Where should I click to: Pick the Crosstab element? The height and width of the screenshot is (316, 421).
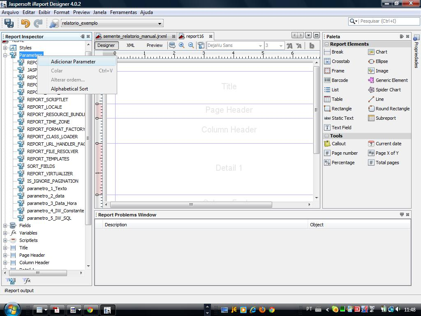pos(337,61)
